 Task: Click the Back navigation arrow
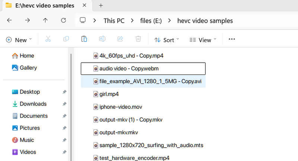coord(9,20)
